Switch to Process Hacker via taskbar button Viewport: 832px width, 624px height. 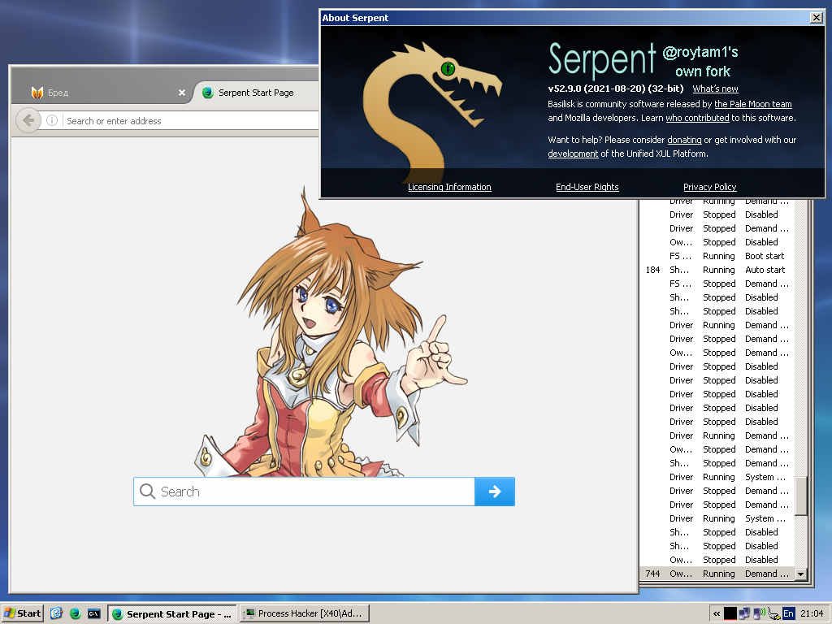point(305,613)
